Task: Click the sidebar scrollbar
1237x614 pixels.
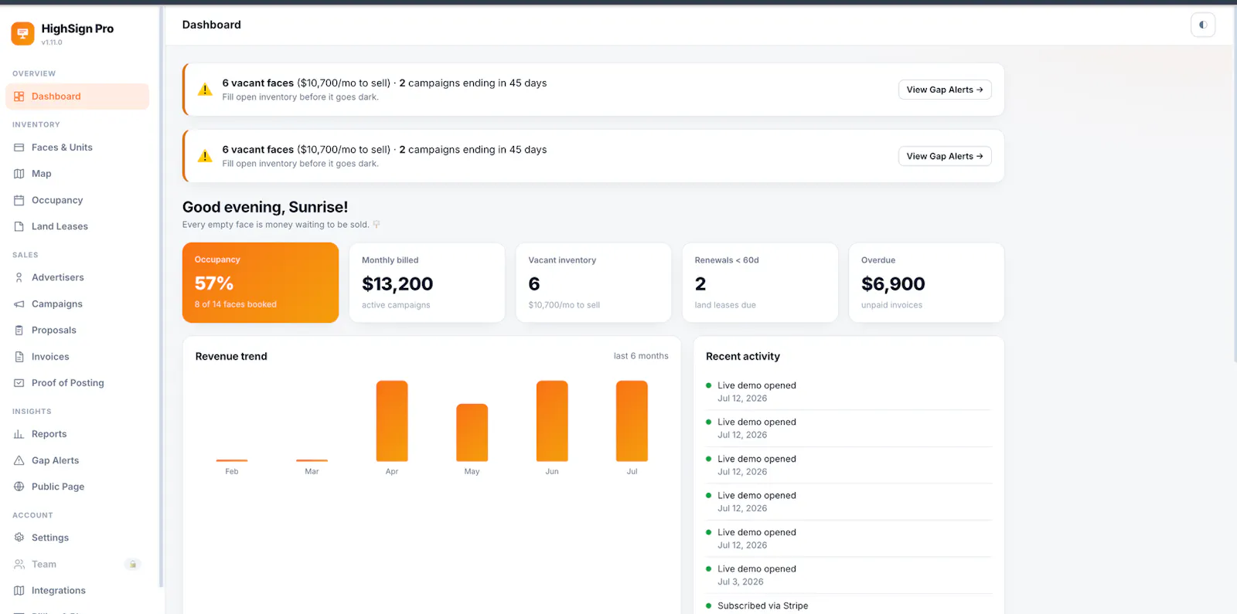Action: (161, 297)
